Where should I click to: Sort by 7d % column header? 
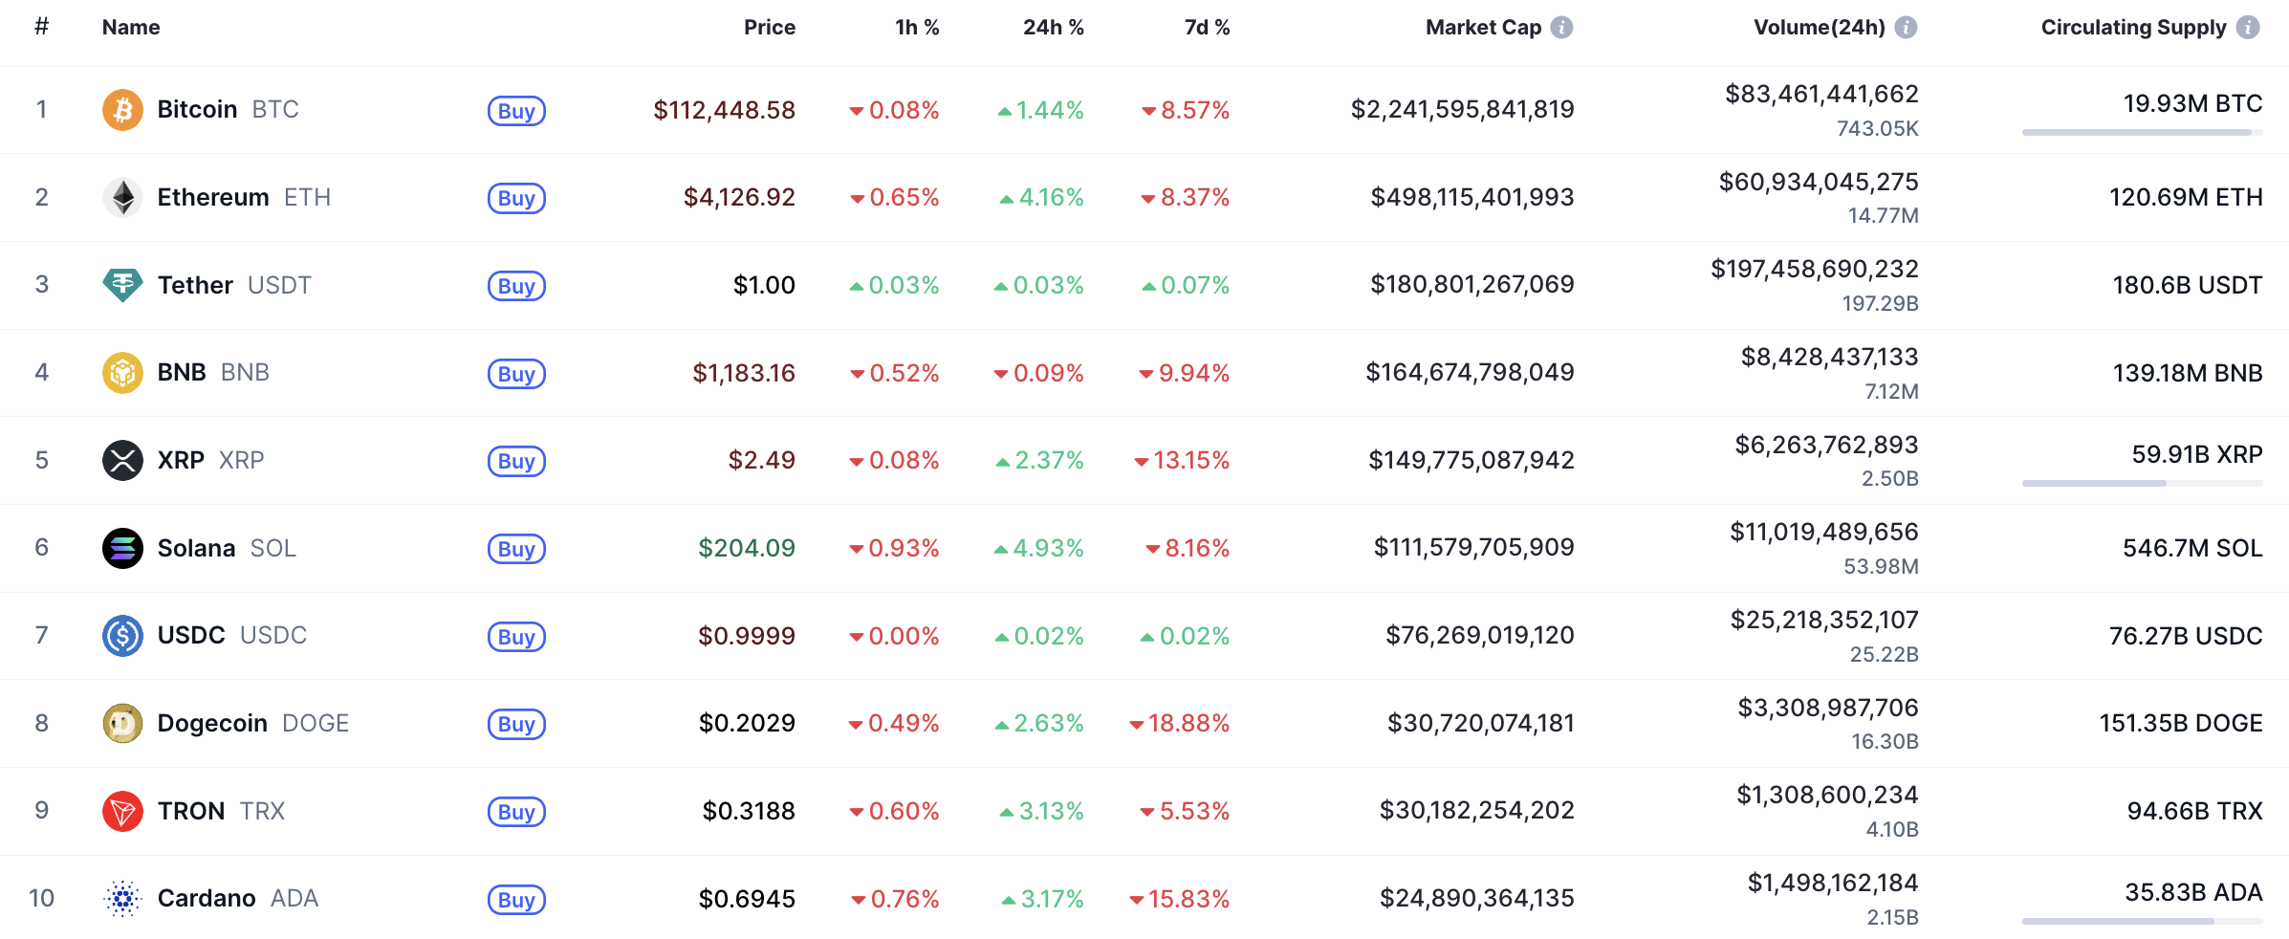click(1207, 28)
